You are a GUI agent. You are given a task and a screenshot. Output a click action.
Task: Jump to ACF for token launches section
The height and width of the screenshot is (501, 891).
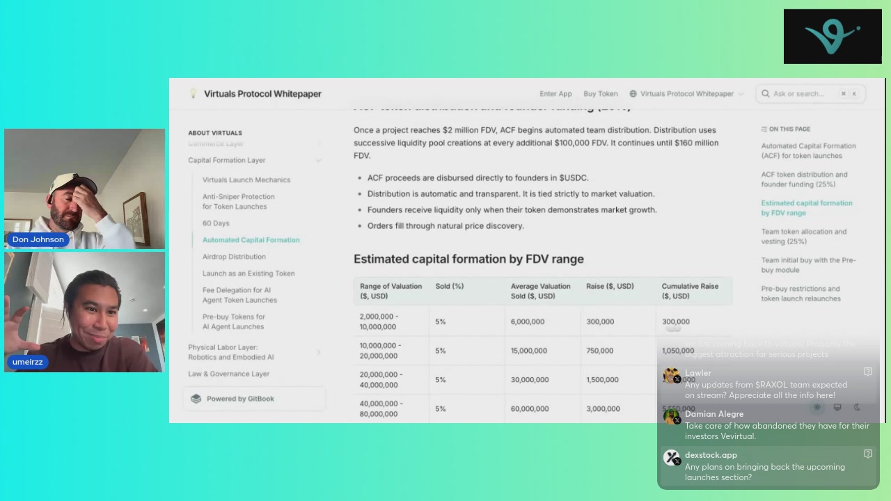point(808,151)
